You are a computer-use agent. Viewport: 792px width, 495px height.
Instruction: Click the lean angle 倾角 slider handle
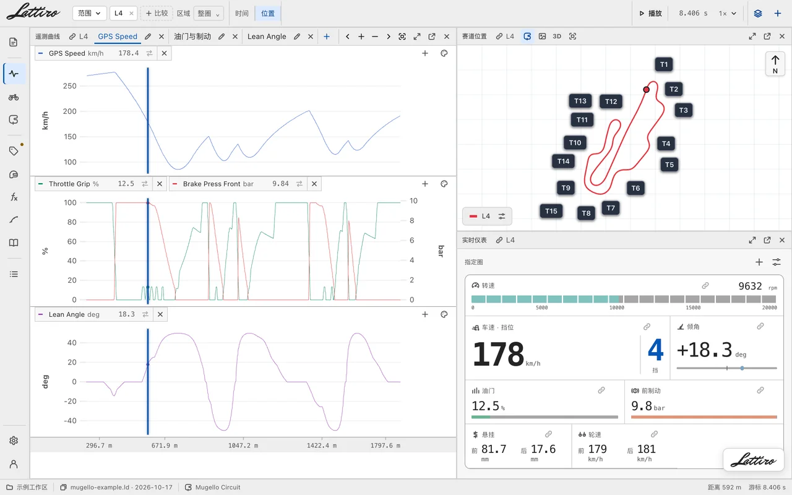point(742,368)
